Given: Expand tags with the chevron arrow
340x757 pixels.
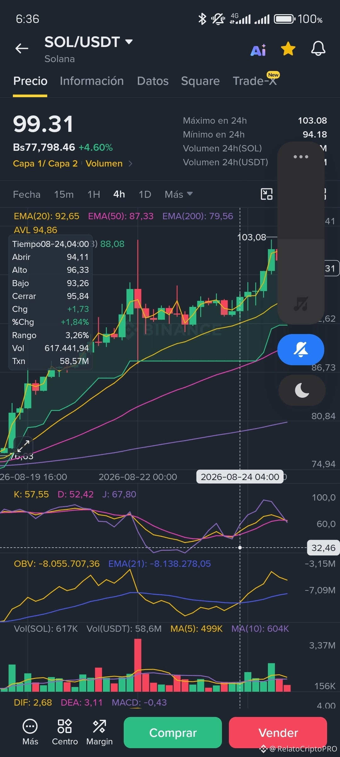Looking at the screenshot, I should tap(130, 163).
